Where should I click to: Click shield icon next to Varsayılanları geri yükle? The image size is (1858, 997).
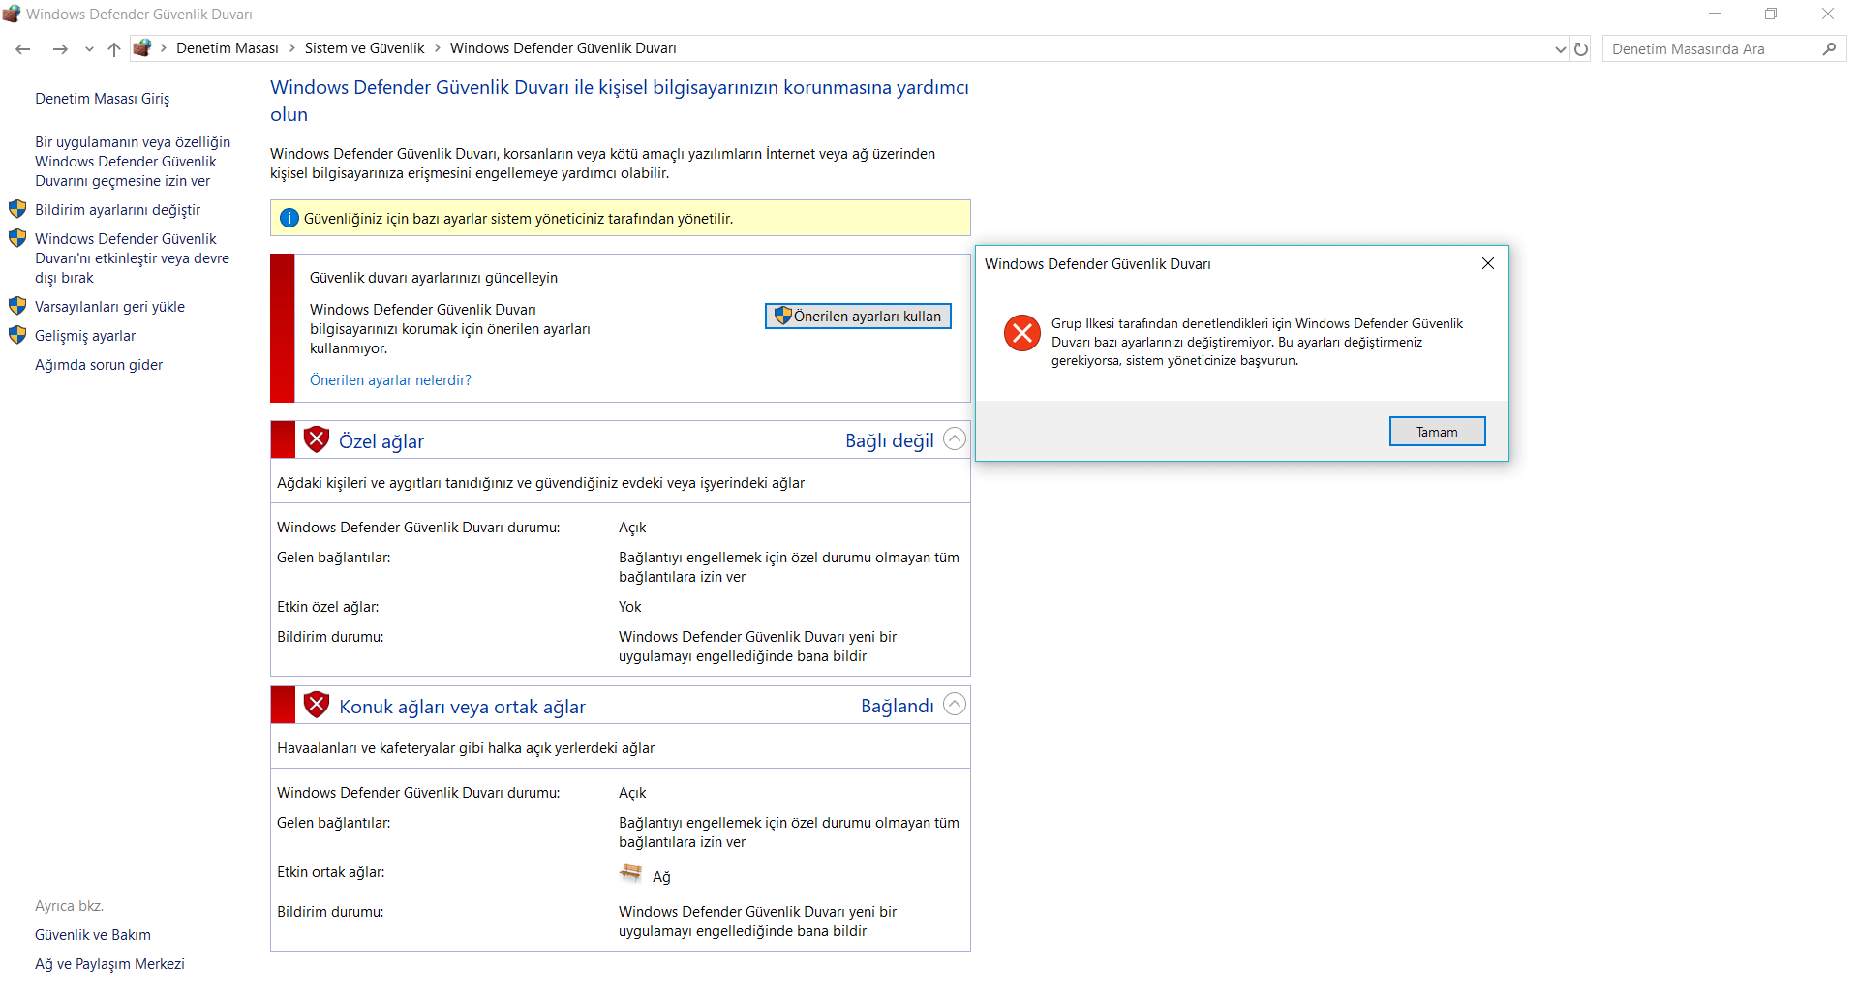tap(17, 306)
